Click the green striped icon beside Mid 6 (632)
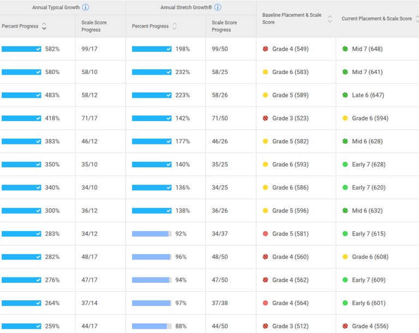The width and height of the screenshot is (419, 333). (345, 210)
